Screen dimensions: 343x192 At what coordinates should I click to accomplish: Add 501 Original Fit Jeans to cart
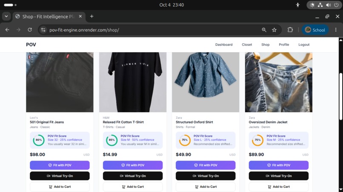[60, 187]
